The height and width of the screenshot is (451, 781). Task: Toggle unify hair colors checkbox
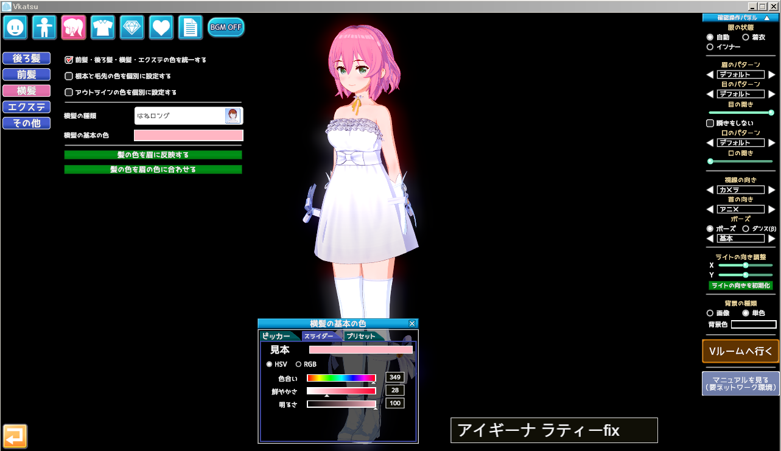coord(69,60)
